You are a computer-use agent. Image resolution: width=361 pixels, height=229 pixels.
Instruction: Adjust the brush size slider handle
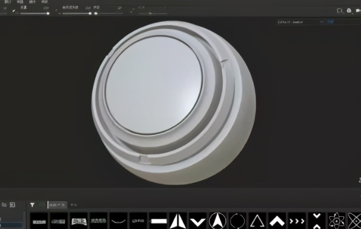point(48,13)
